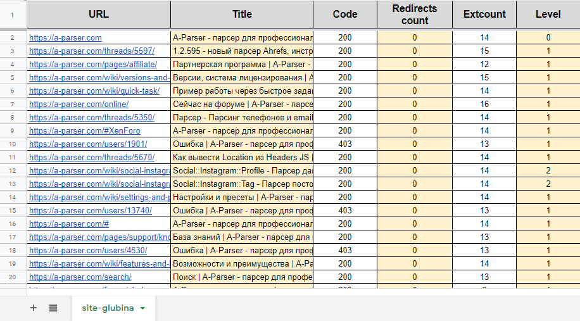Click title cell 'Парсер - Парсинг телефонов и email'
580x321 pixels.
pyautogui.click(x=242, y=118)
